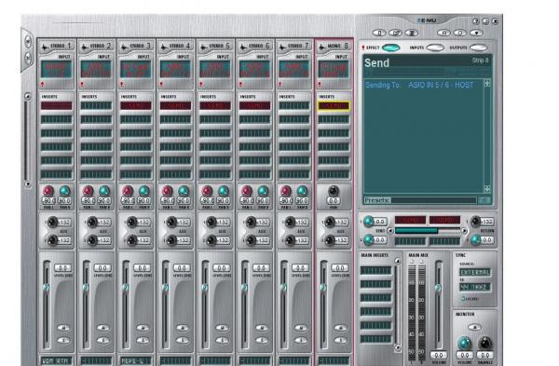Click the Mono 8 strip type icon

pos(322,47)
